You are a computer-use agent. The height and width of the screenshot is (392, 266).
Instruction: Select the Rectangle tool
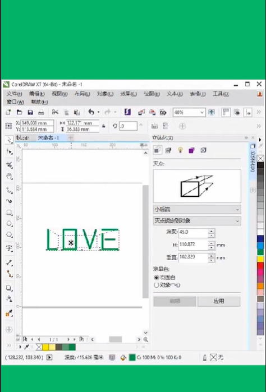point(9,213)
